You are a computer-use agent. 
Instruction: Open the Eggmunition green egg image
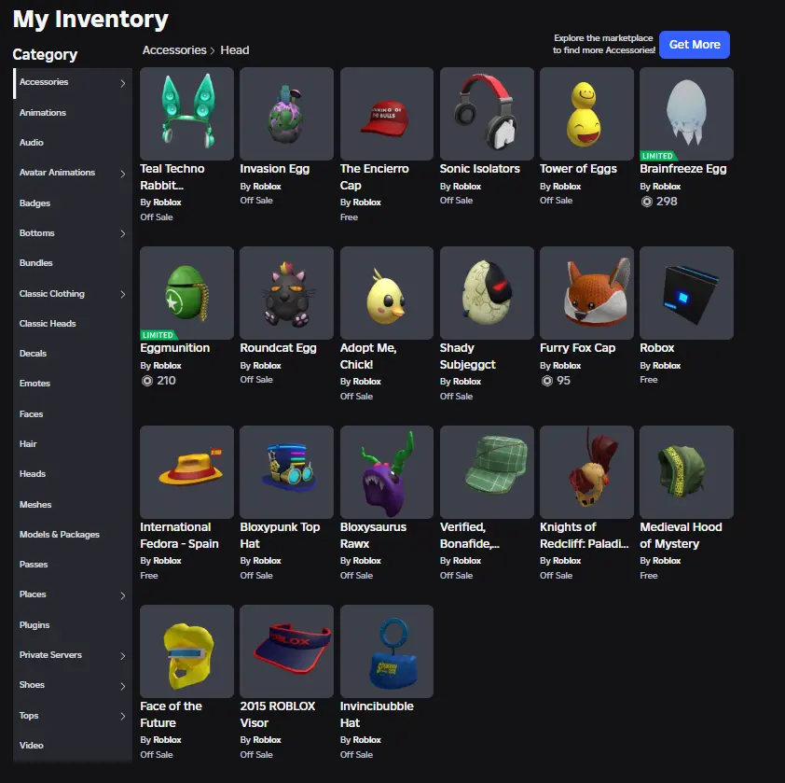[x=186, y=293]
